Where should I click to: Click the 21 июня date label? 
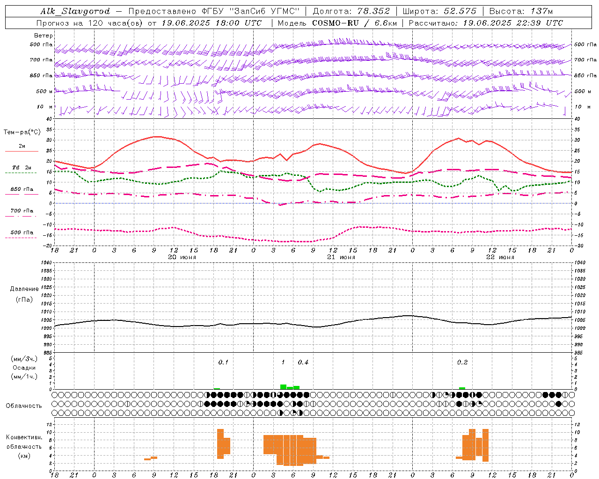341,257
